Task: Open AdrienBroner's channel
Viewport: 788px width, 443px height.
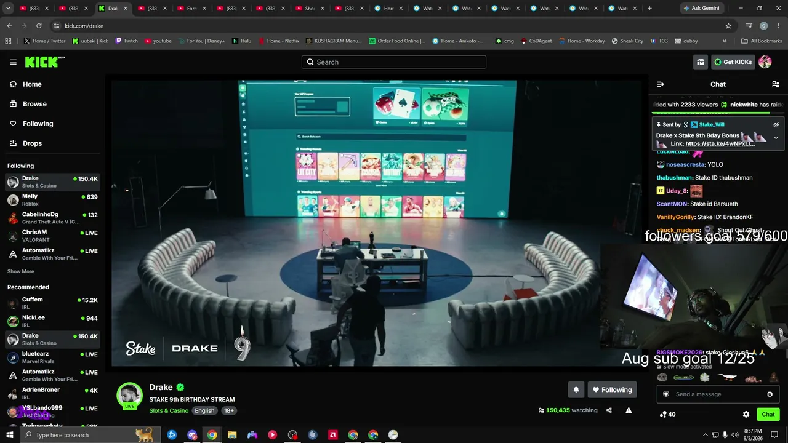Action: click(x=52, y=393)
